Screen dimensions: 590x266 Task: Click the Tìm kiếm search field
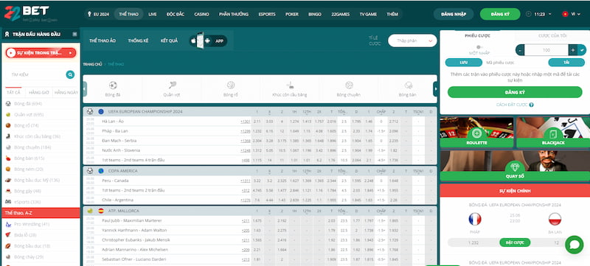pos(36,74)
